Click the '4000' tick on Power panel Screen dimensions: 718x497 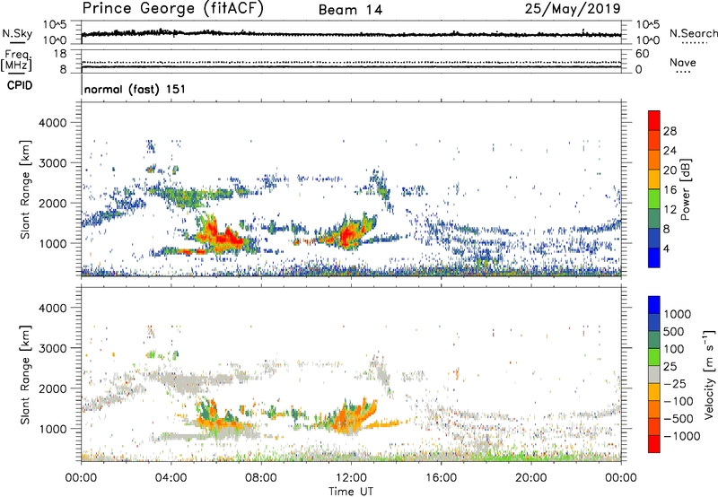(x=52, y=123)
